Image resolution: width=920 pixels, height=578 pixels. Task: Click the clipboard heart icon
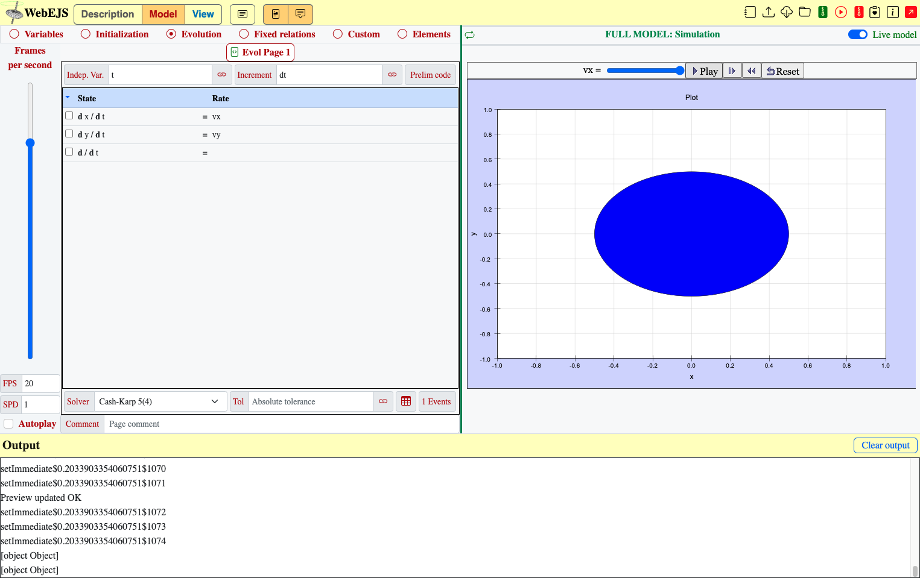coord(875,12)
